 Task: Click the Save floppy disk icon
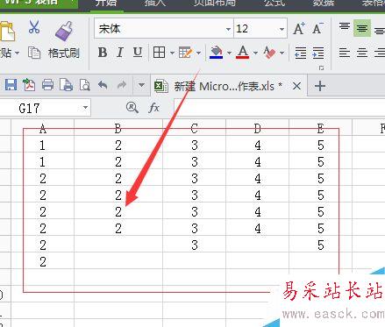(11, 85)
